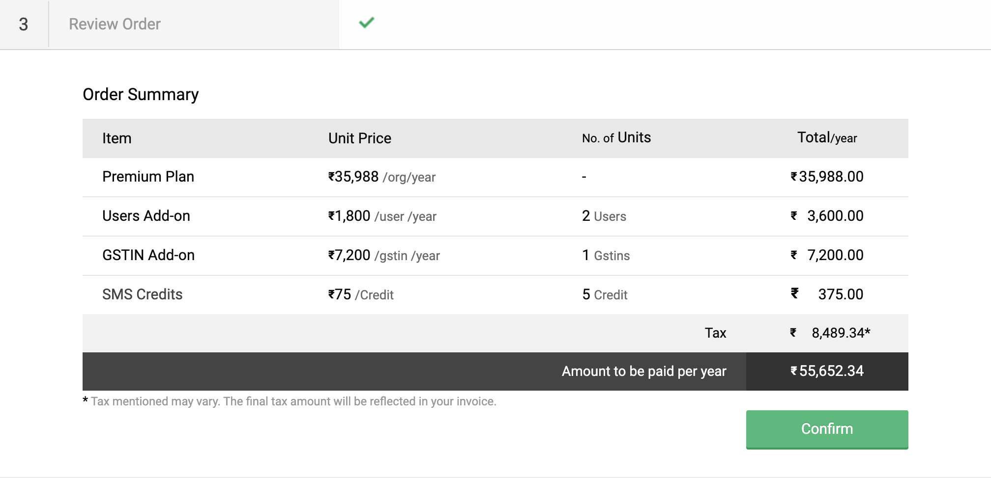Click the 5 Credit quantity cell
Viewport: 991px width, 478px height.
point(605,294)
